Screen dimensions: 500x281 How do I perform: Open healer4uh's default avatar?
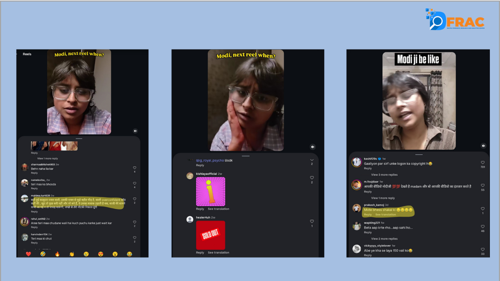190,219
